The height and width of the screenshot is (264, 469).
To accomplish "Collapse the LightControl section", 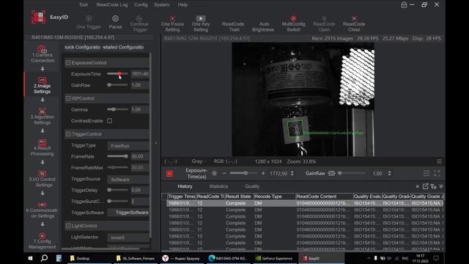I will coord(68,226).
